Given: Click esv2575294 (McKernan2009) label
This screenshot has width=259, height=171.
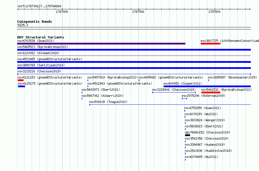Looking at the screenshot, I should [203, 96].
